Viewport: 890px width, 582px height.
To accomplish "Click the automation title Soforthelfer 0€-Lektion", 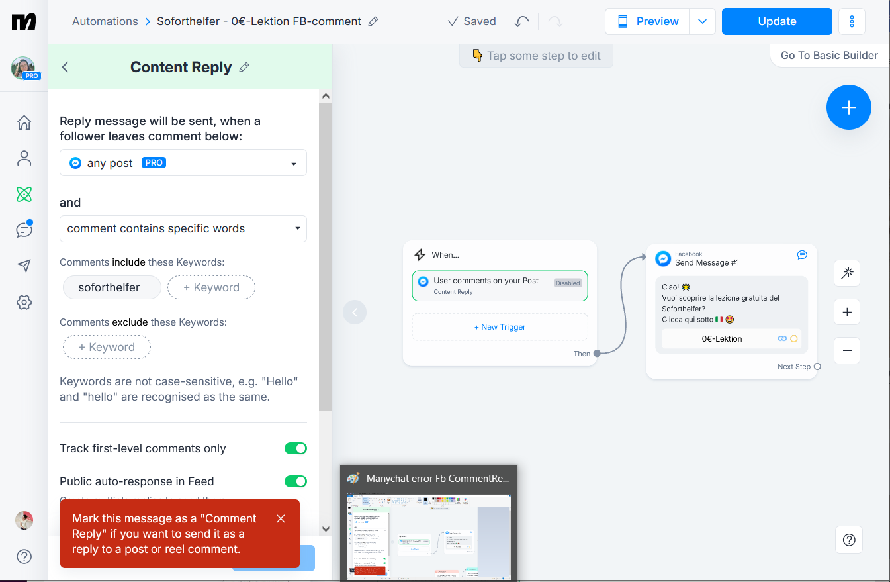I will pyautogui.click(x=259, y=21).
